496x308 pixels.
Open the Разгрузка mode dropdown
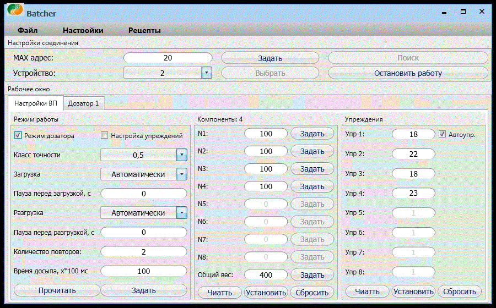[x=182, y=213]
